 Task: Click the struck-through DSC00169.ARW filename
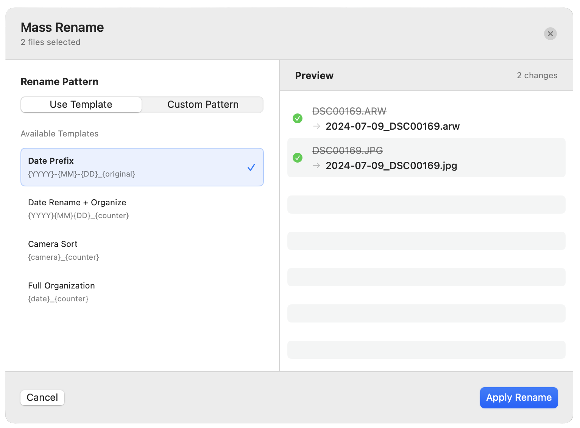(349, 111)
